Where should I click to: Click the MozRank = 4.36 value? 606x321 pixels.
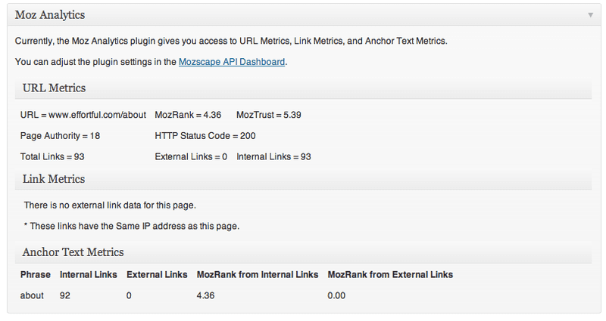pyautogui.click(x=188, y=115)
